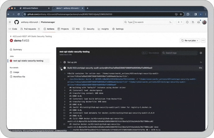Image resolution: width=214 pixels, height=138 pixels.
Task: Click log line '#1 transferring context: 60B done'
Action: click(x=86, y=93)
